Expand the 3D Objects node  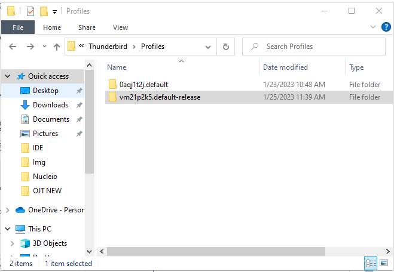[x=12, y=243]
